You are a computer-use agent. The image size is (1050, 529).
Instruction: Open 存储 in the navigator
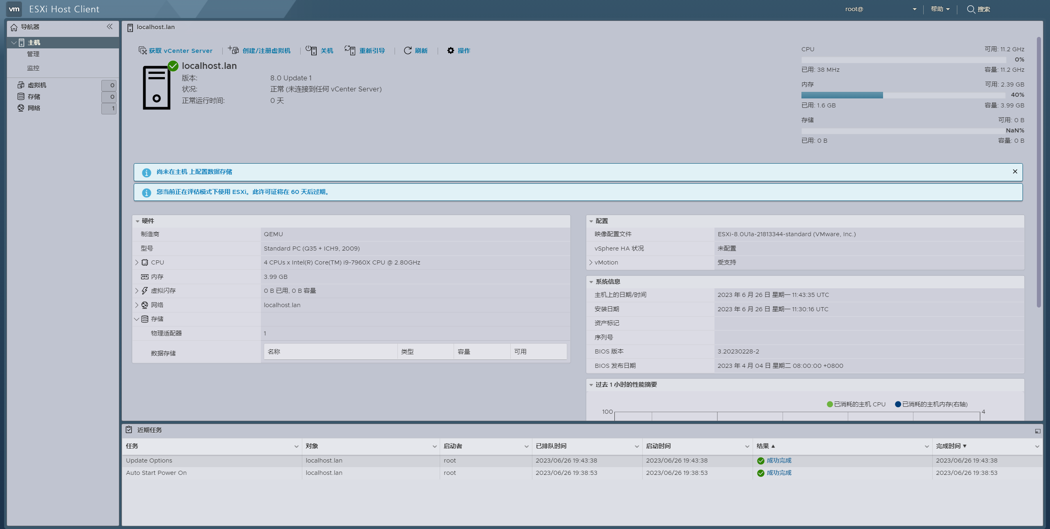coord(34,96)
